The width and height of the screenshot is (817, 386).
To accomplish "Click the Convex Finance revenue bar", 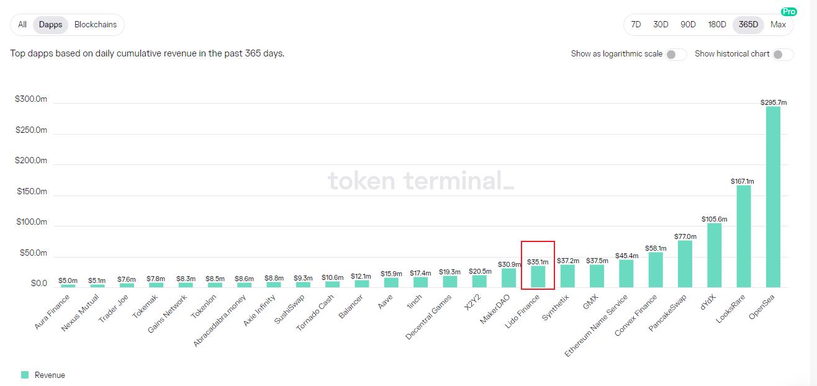I will (656, 270).
